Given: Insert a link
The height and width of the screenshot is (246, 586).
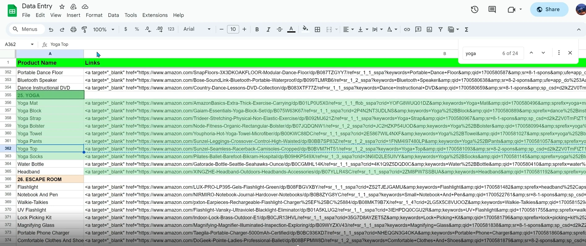Looking at the screenshot, I should coord(407,29).
